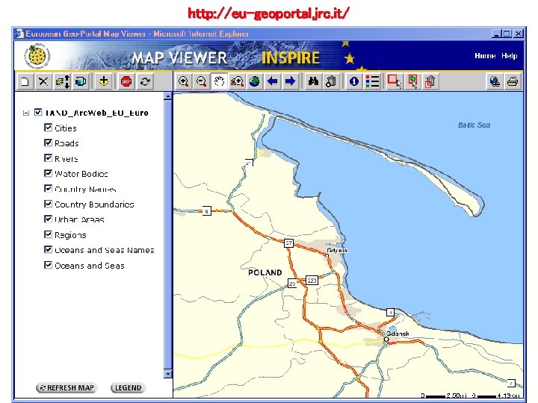Select the red rectangle selection tool
The image size is (538, 403).
395,81
